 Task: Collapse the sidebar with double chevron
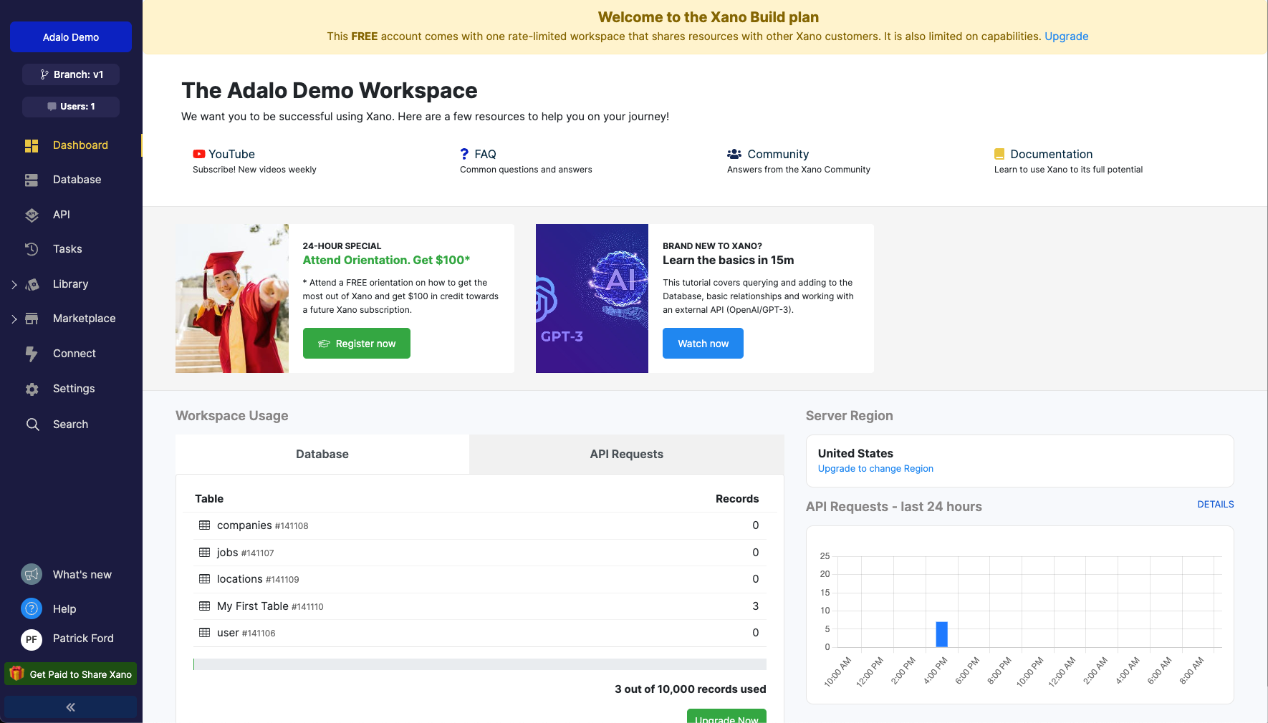click(70, 707)
